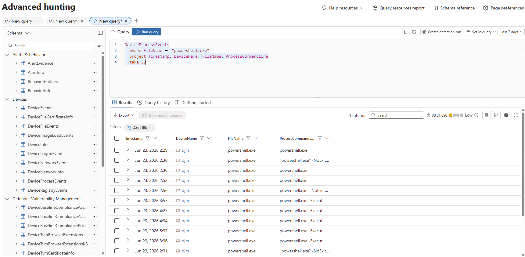Select the Jun 23, 2026 2:56 row checkbox
The width and height of the screenshot is (525, 257).
[x=117, y=190]
